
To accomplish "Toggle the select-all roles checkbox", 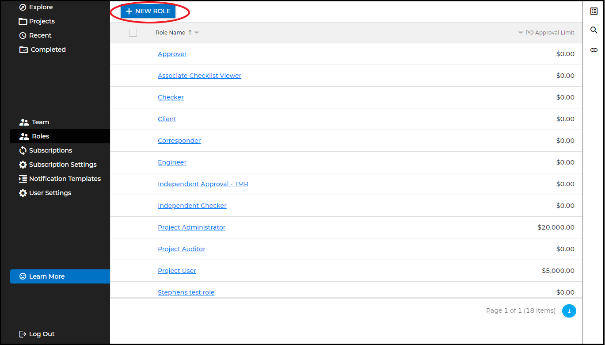I will point(133,32).
